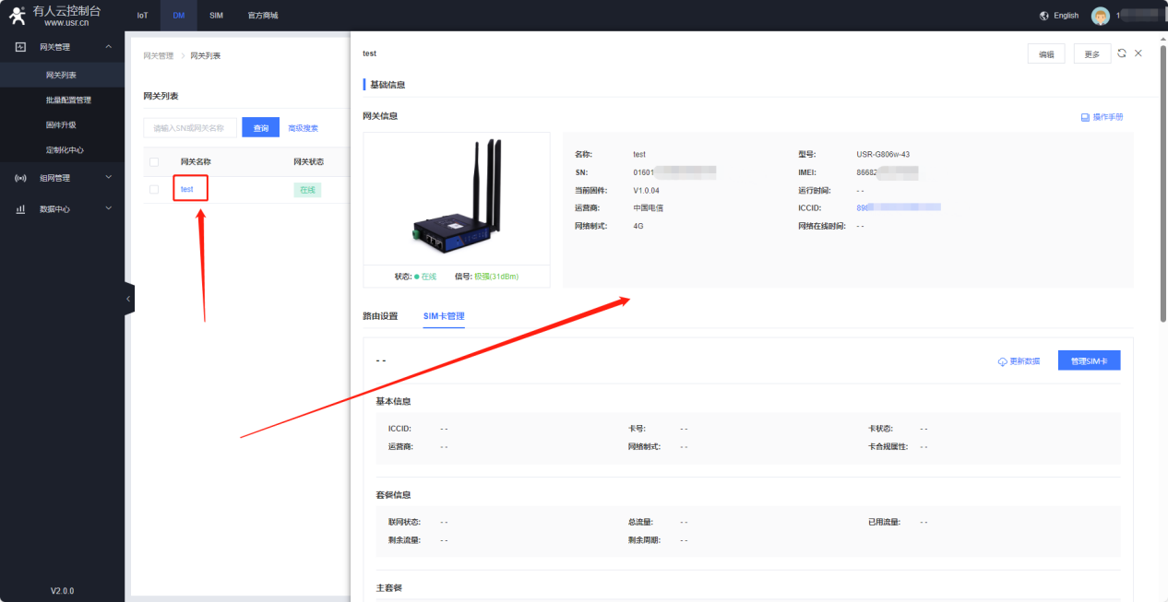Screen dimensions: 1168x602
Task: Close the gateway detail panel
Action: [x=1138, y=53]
